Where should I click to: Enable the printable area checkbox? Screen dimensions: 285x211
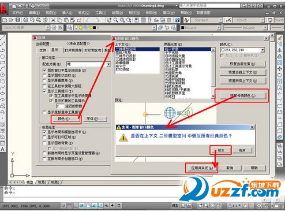44,137
